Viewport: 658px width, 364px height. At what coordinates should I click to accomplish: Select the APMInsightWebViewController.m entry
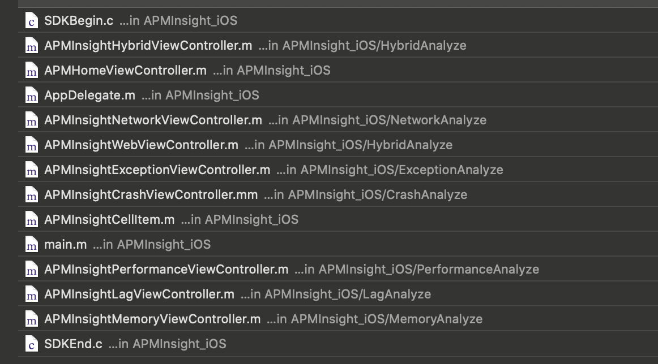click(338, 145)
